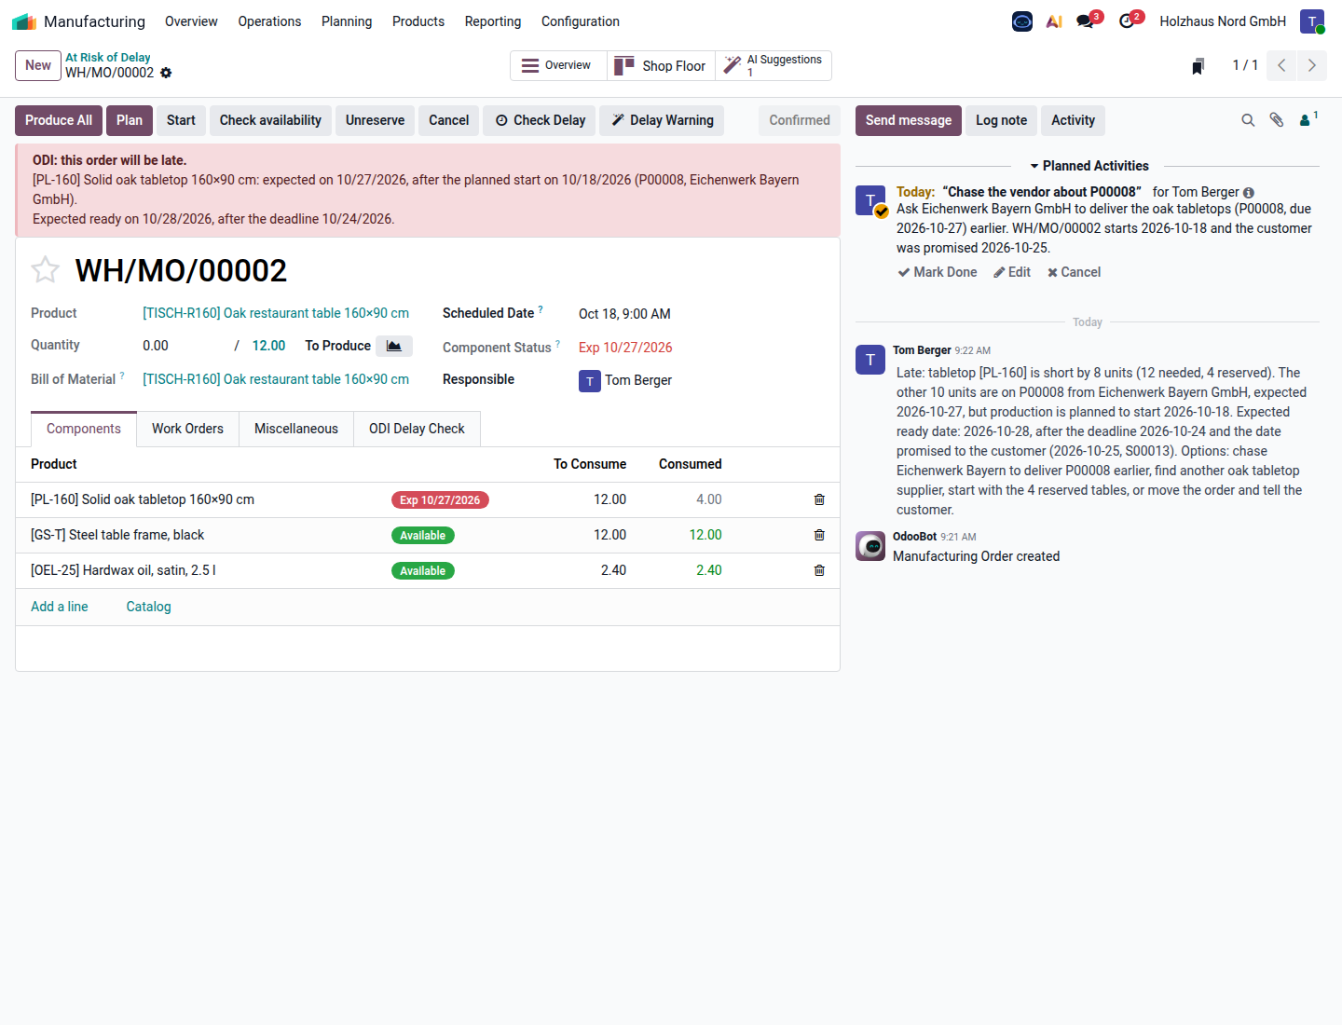Click the Add a line link
Viewport: 1342px width, 1025px height.
pyautogui.click(x=60, y=607)
